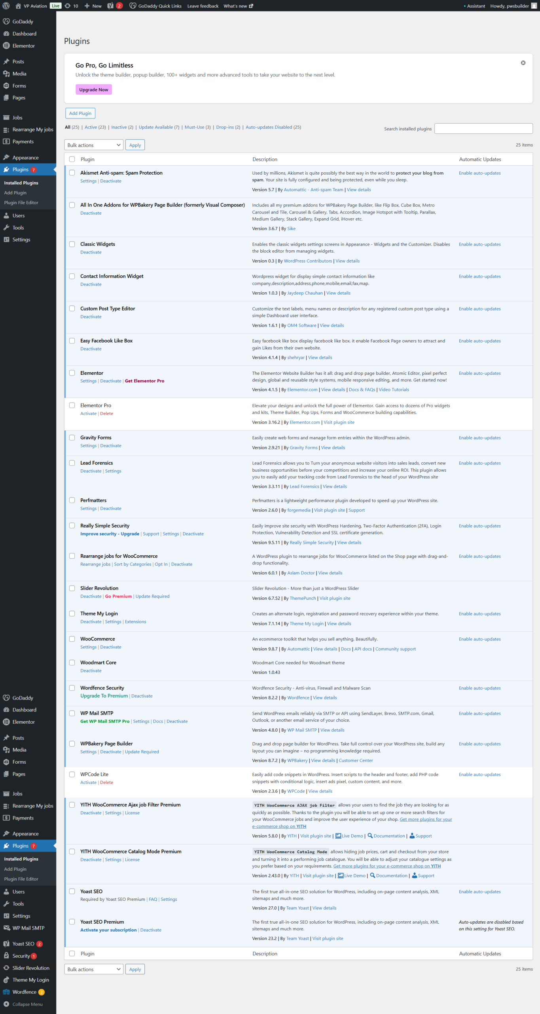Select all plugins with the bottom footer checkbox
The height and width of the screenshot is (1014, 540).
point(72,954)
